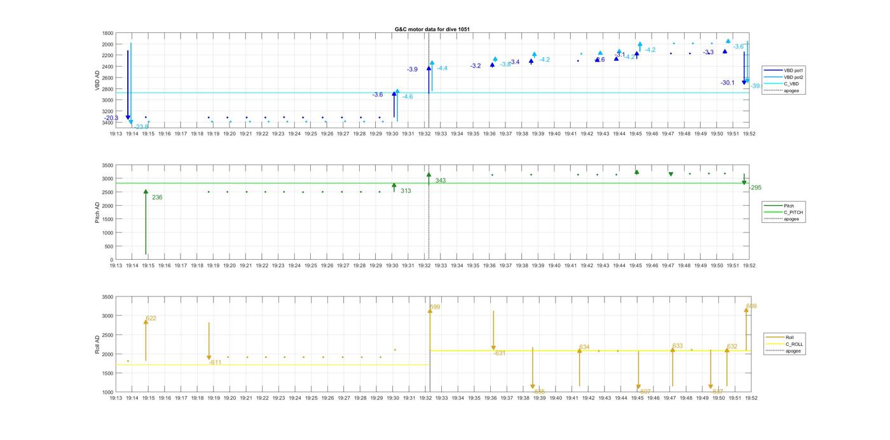This screenshot has height=440, width=890.
Task: Click the '1800' tick on the VBD y-axis
Action: pyautogui.click(x=108, y=33)
